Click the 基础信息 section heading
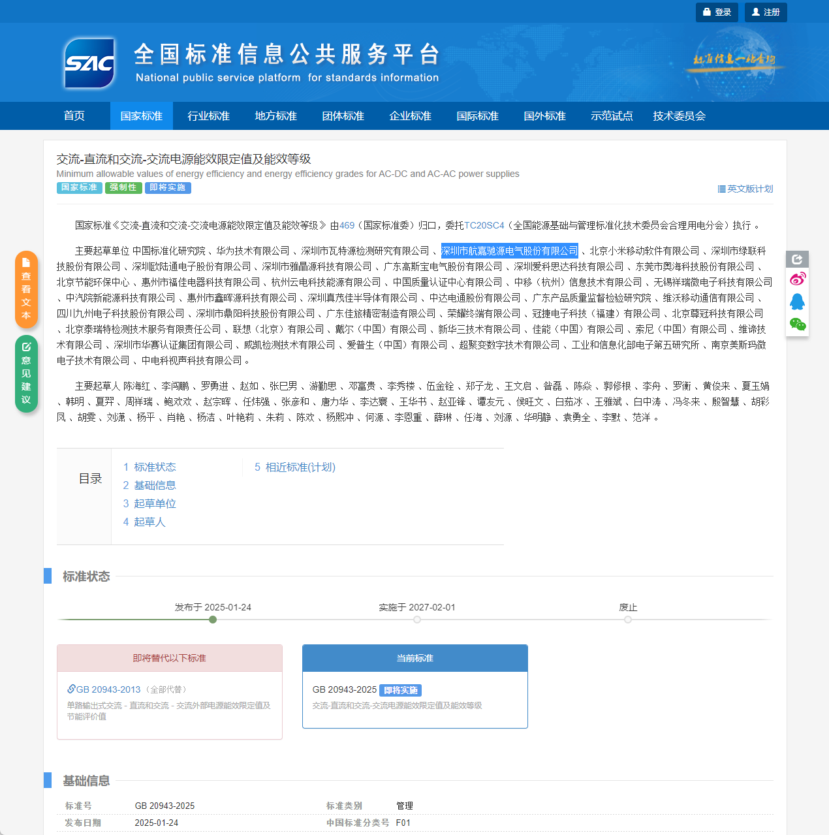The image size is (829, 835). point(86,781)
